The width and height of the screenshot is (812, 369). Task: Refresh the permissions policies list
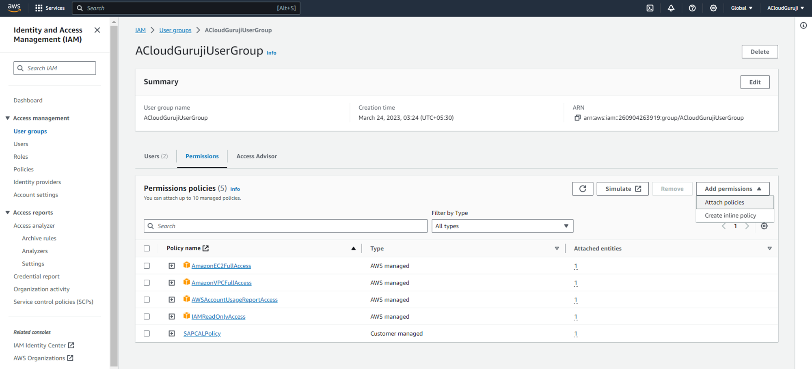(583, 189)
